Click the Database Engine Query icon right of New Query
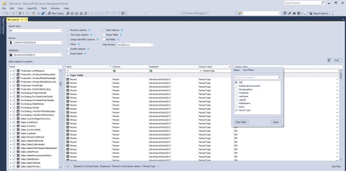Image resolution: width=346 pixels, height=171 pixels. point(68,13)
